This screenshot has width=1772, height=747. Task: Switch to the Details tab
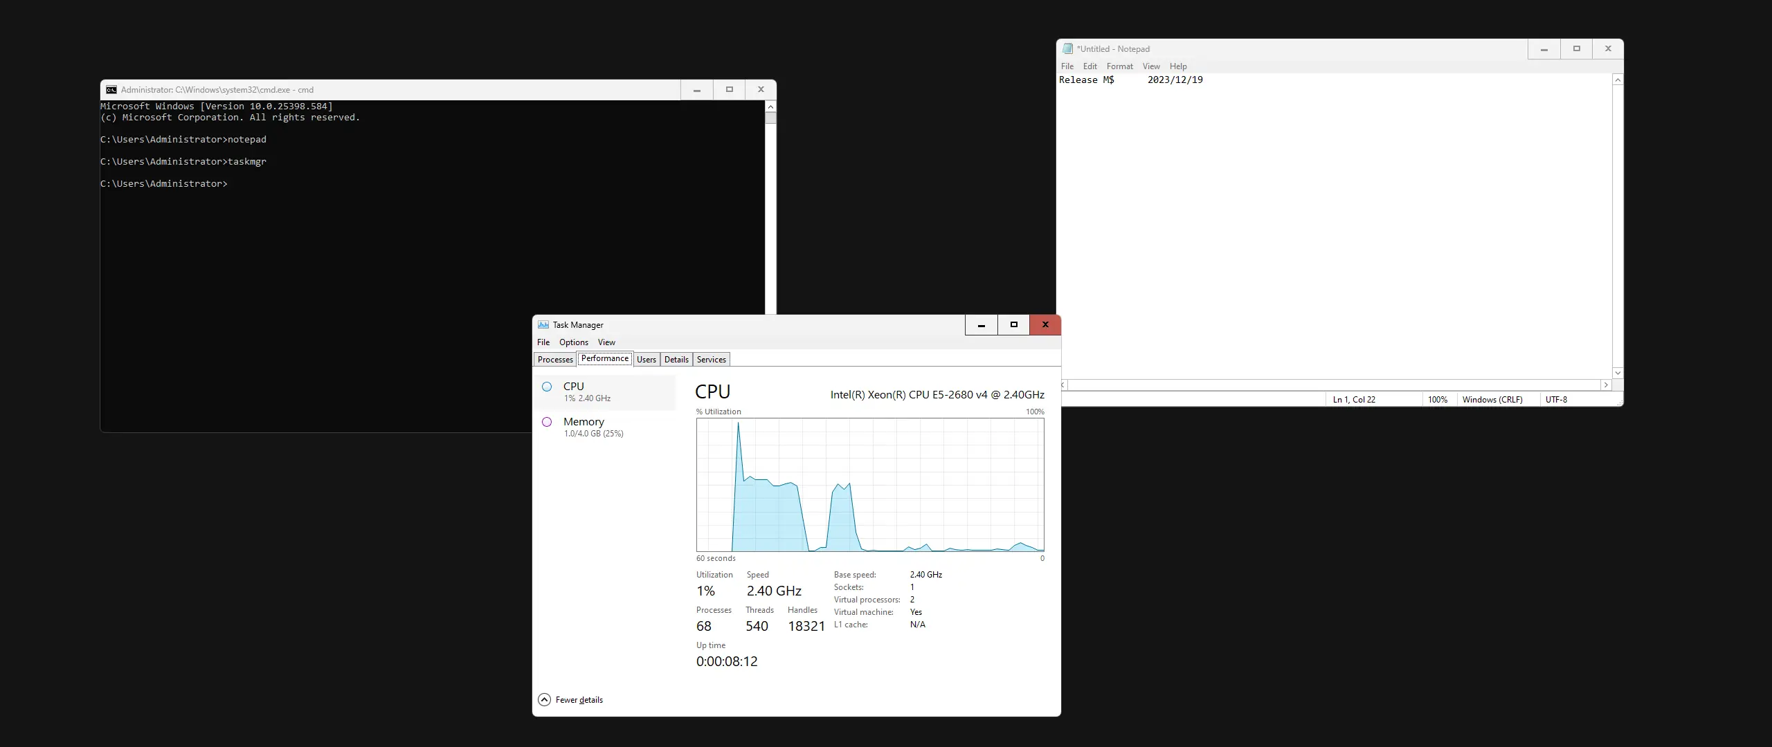[x=676, y=360]
